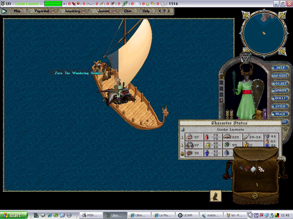Click the purple dagger ability icon on paperdoll

[265, 114]
